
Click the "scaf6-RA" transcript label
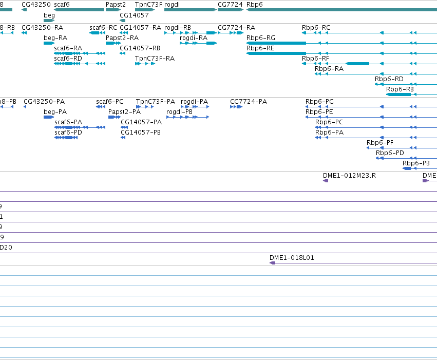pos(68,48)
